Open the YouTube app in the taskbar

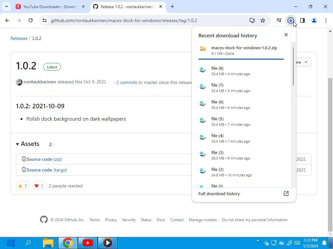(88, 243)
